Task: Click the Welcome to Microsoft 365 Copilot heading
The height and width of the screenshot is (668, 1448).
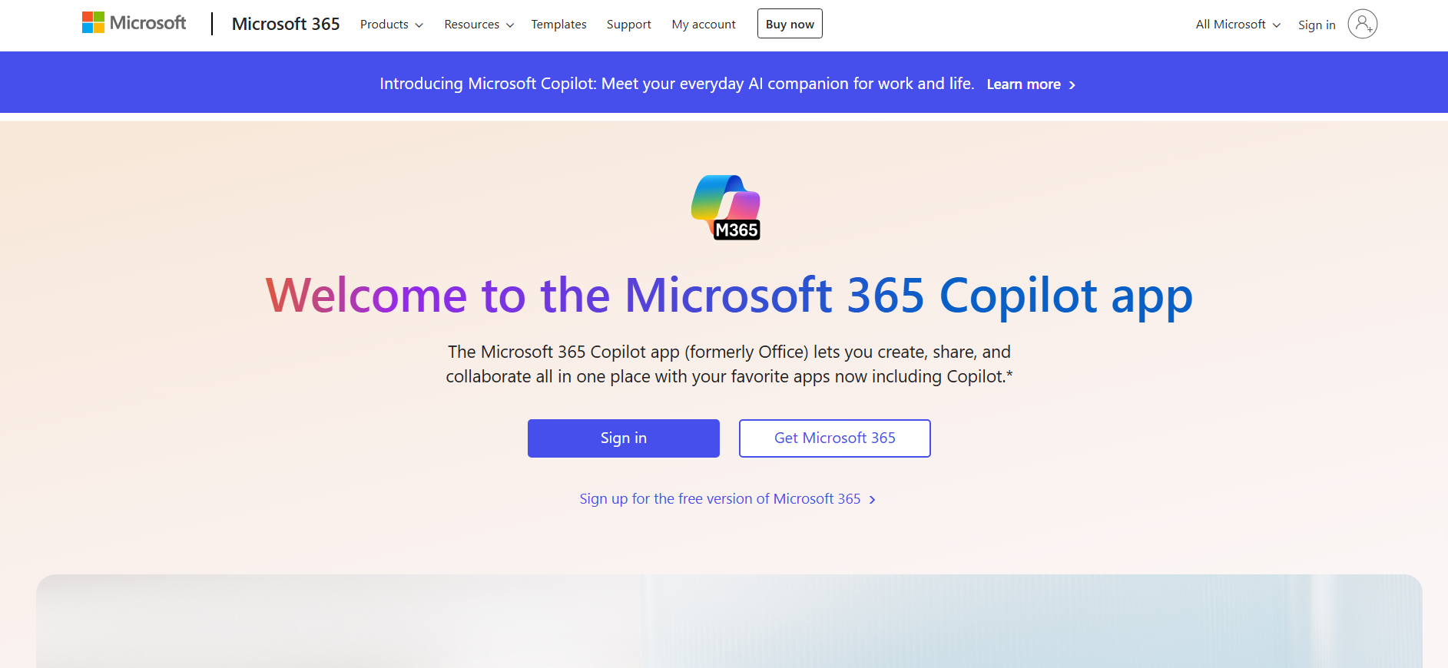Action: click(x=728, y=296)
